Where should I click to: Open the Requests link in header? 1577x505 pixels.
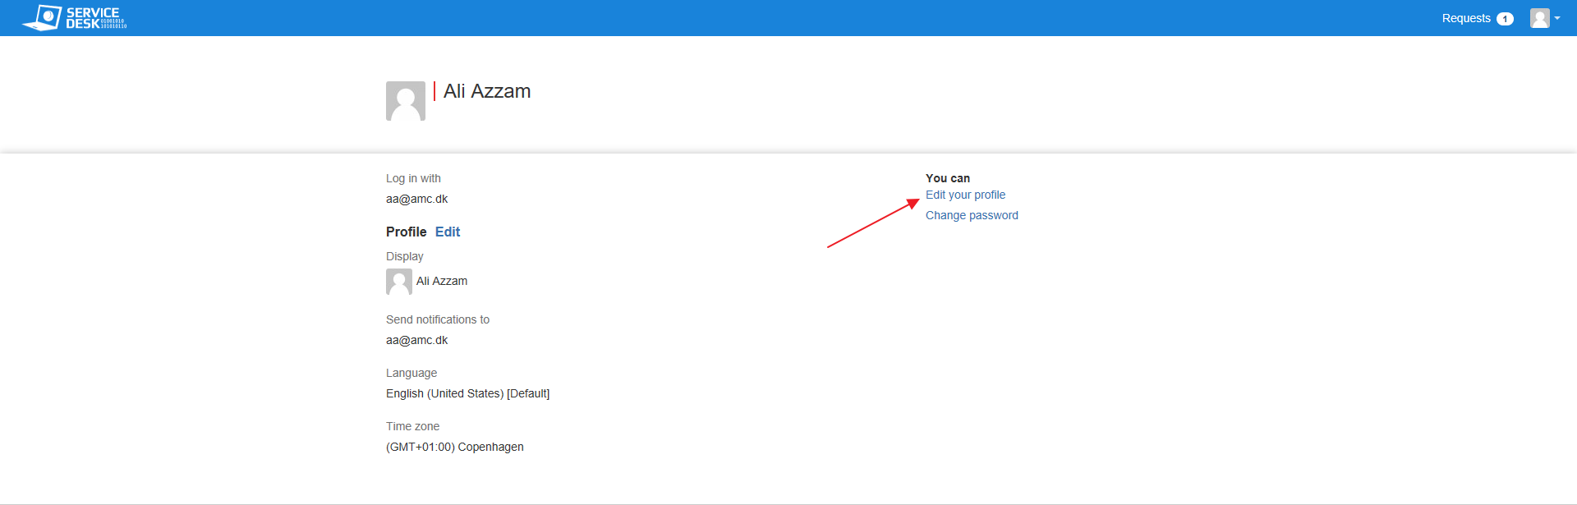tap(1466, 18)
